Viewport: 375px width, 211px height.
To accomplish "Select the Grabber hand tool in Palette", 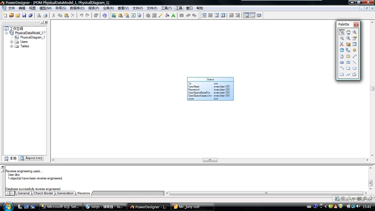I will pos(348,32).
